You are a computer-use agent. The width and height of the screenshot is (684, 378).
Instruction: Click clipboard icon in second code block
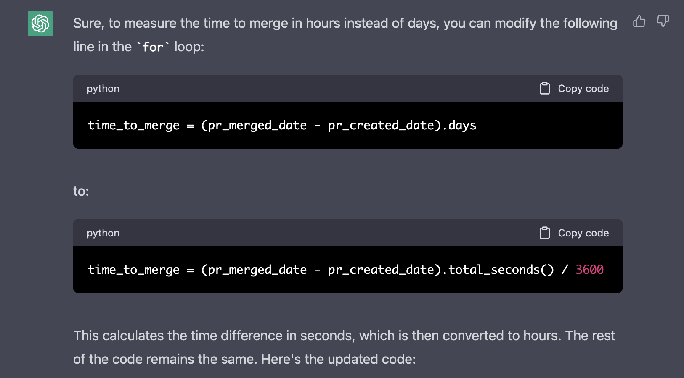[x=545, y=233]
